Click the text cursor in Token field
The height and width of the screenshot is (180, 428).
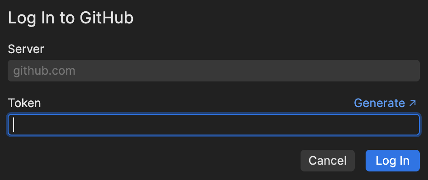point(14,125)
